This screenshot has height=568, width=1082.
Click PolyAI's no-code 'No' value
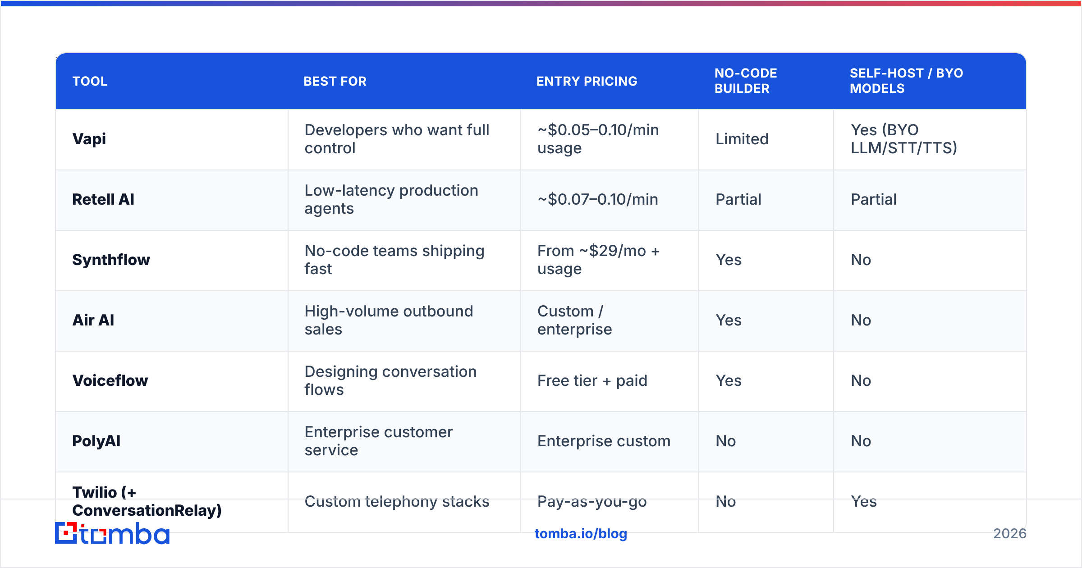(x=725, y=441)
